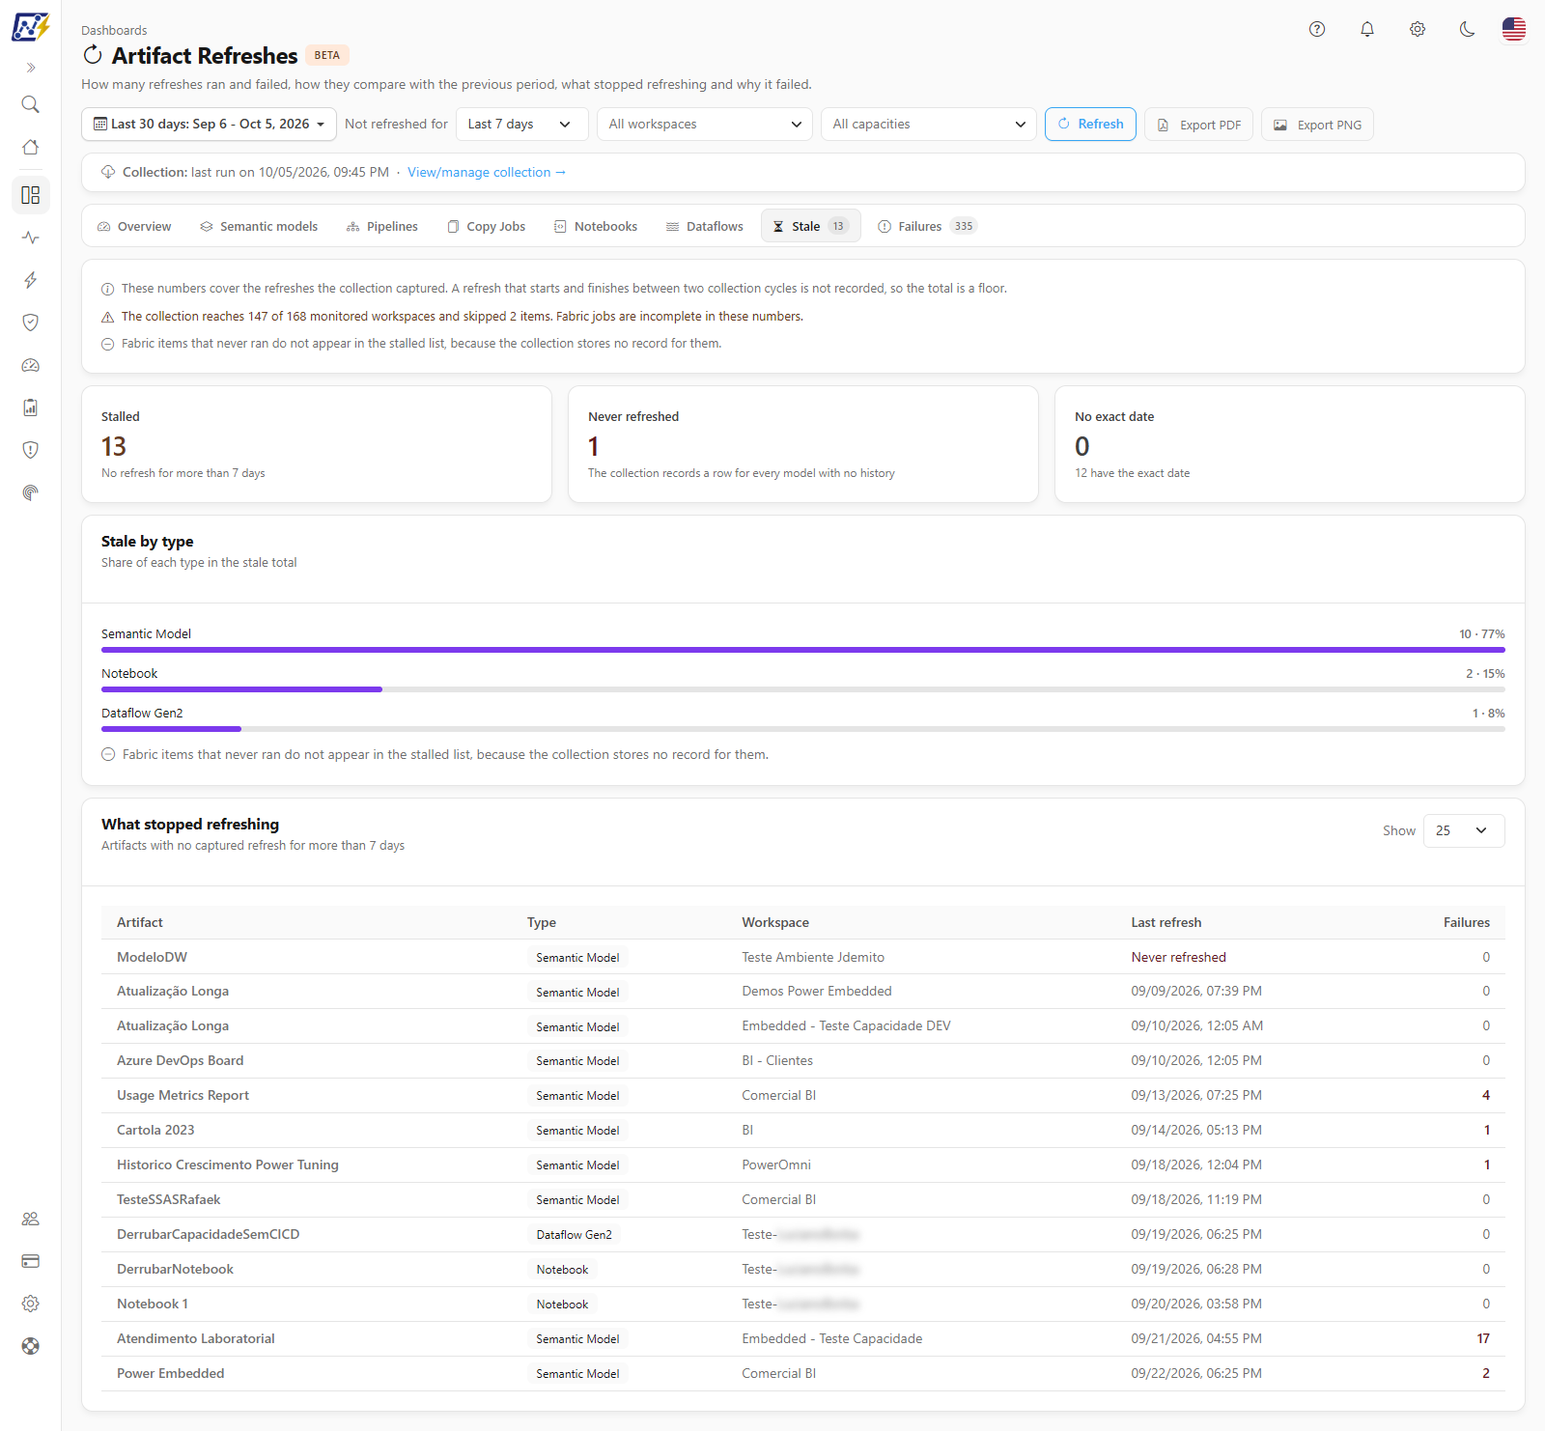Click the Semantic Model progress bar
This screenshot has height=1431, width=1545.
803,650
